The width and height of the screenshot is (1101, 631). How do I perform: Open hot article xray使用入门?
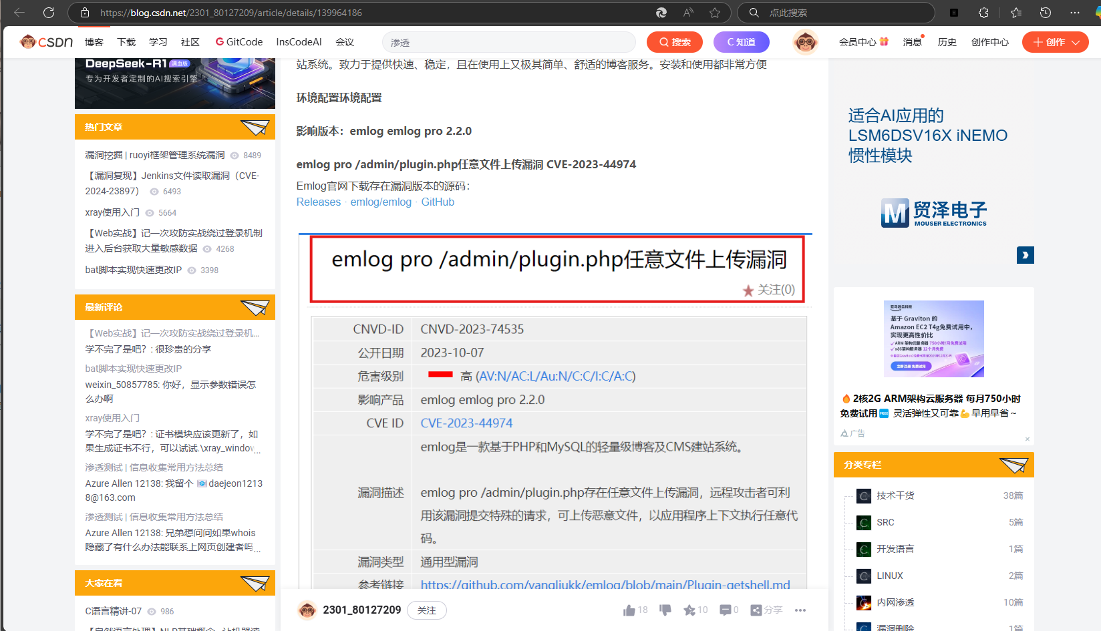tap(112, 212)
